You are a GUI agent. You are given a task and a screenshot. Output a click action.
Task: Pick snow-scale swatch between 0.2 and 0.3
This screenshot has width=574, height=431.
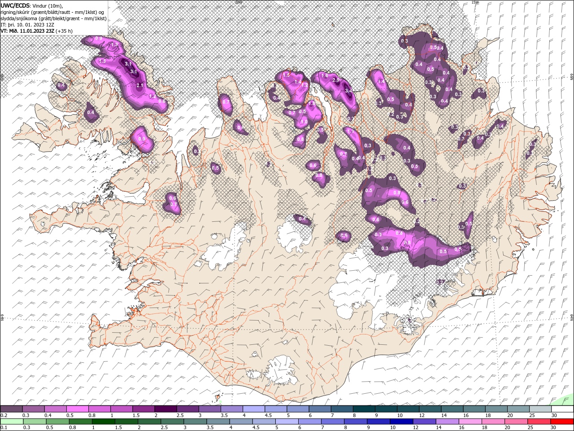[11, 409]
